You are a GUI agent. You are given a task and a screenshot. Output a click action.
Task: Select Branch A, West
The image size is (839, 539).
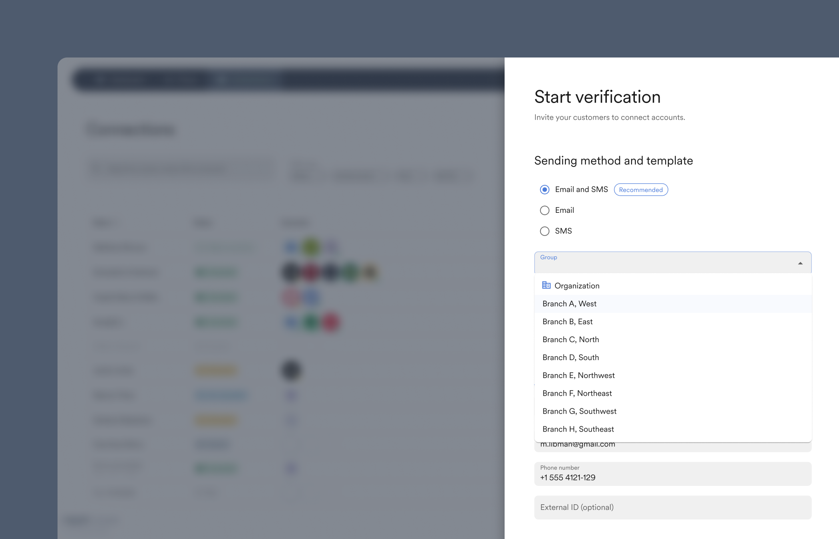tap(569, 303)
